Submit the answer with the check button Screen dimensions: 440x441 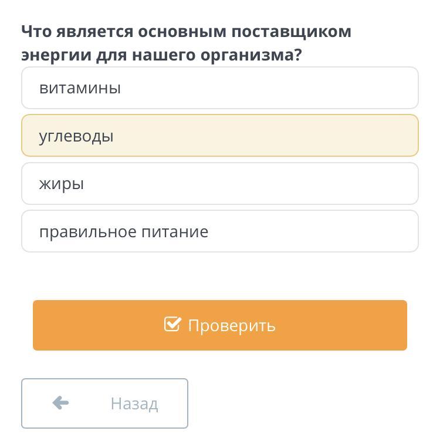click(219, 325)
